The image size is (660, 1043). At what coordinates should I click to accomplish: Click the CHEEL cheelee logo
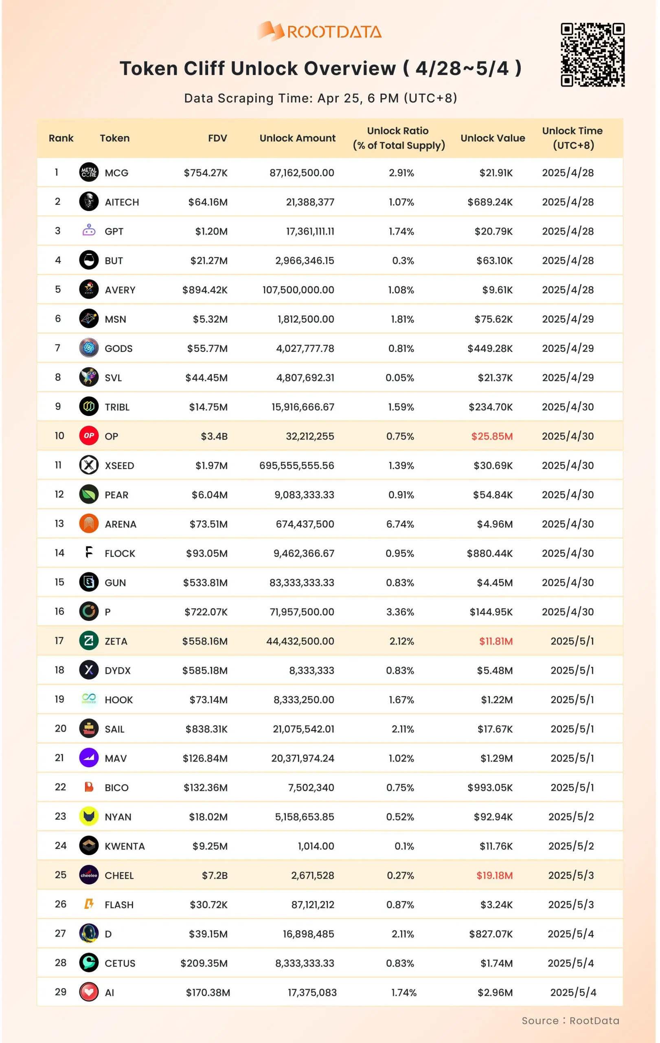[89, 875]
